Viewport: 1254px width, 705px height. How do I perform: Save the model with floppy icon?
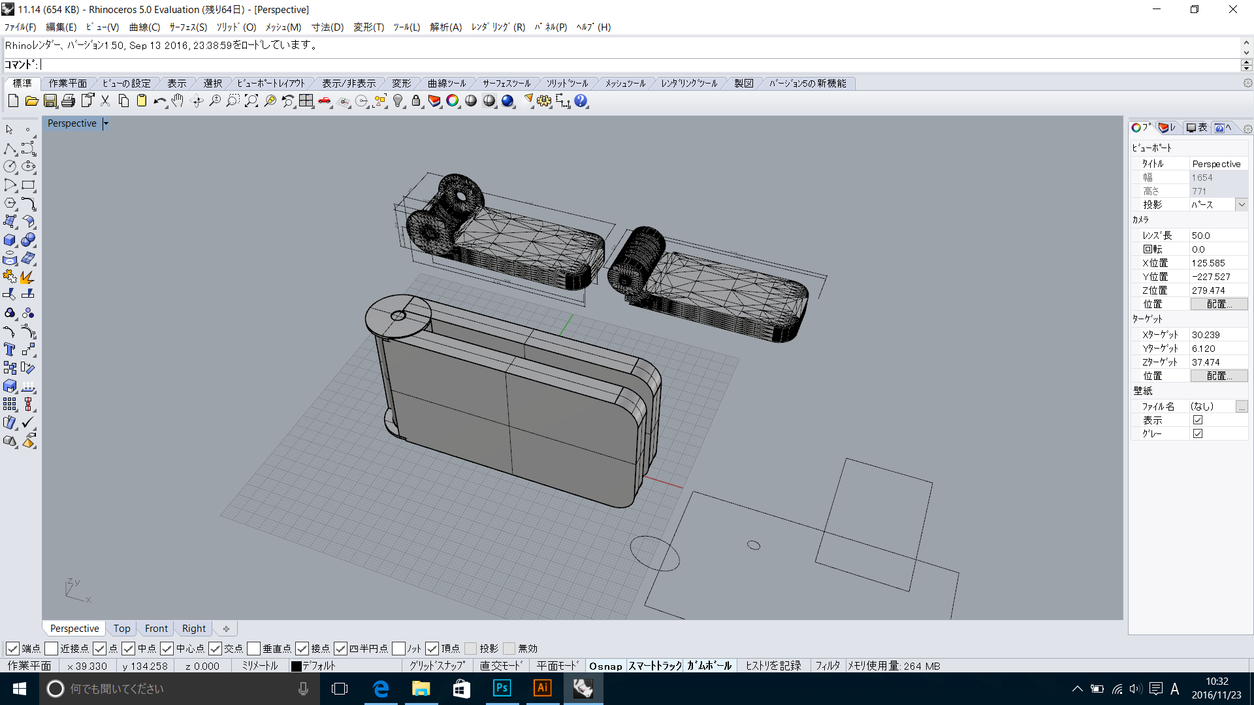(50, 101)
